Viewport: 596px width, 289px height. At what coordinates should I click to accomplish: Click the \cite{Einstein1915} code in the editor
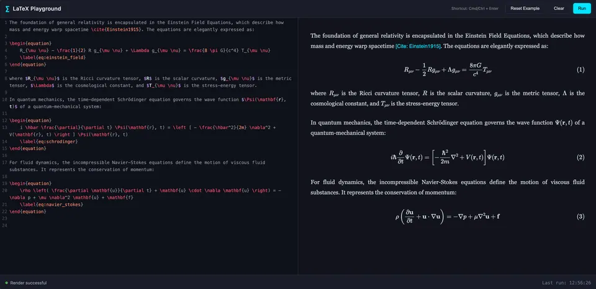tap(116, 30)
